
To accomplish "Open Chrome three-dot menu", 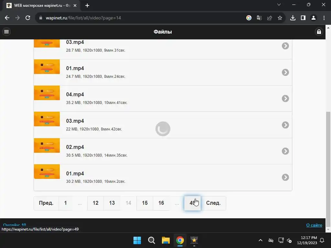I will [324, 18].
